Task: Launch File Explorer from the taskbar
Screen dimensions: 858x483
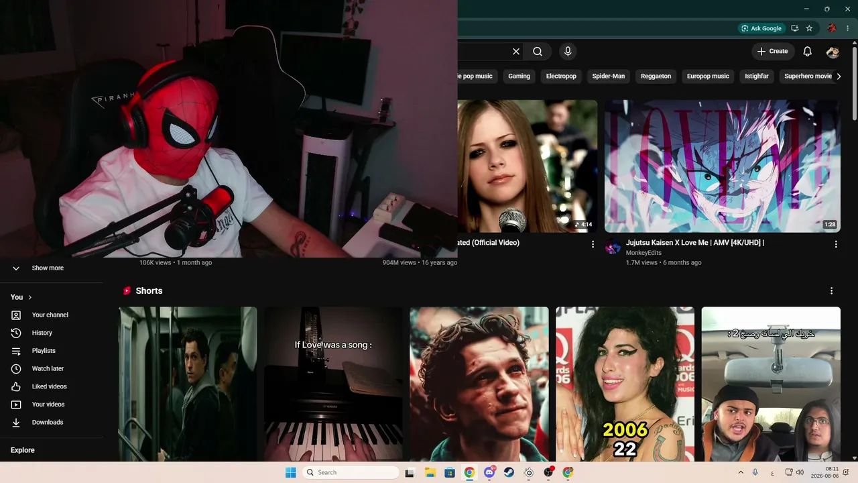Action: pos(430,472)
